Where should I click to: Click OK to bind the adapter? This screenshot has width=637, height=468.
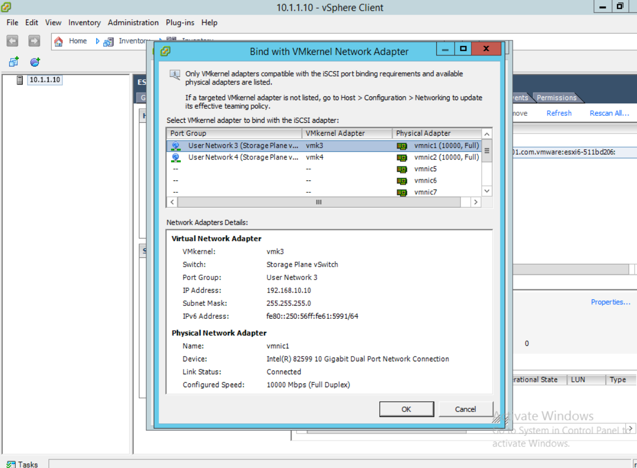point(407,409)
